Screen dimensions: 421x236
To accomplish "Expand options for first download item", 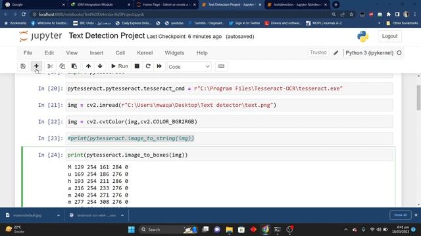I will point(59,215).
